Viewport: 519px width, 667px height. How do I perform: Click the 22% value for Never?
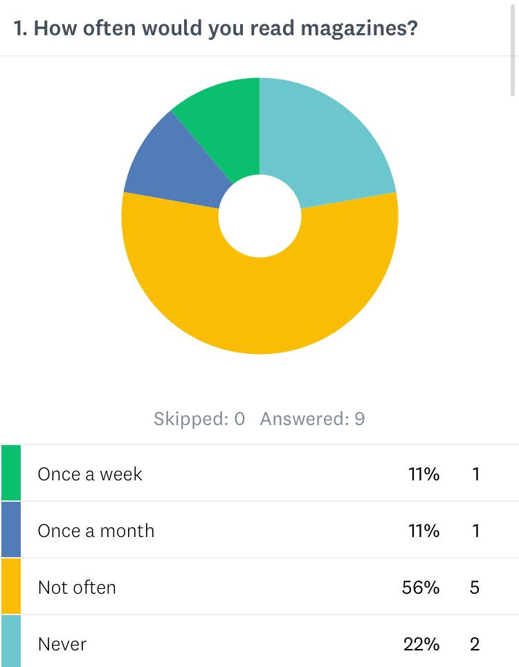tap(421, 644)
